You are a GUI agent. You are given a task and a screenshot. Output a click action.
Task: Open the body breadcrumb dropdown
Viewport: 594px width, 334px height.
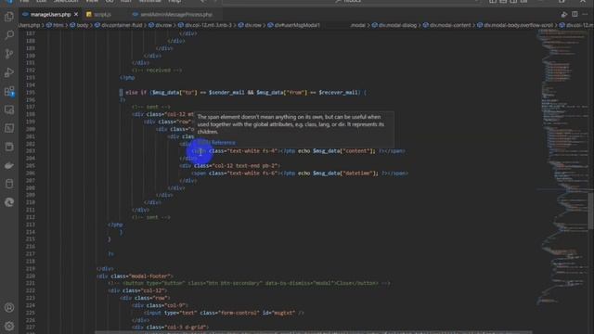[x=83, y=25]
